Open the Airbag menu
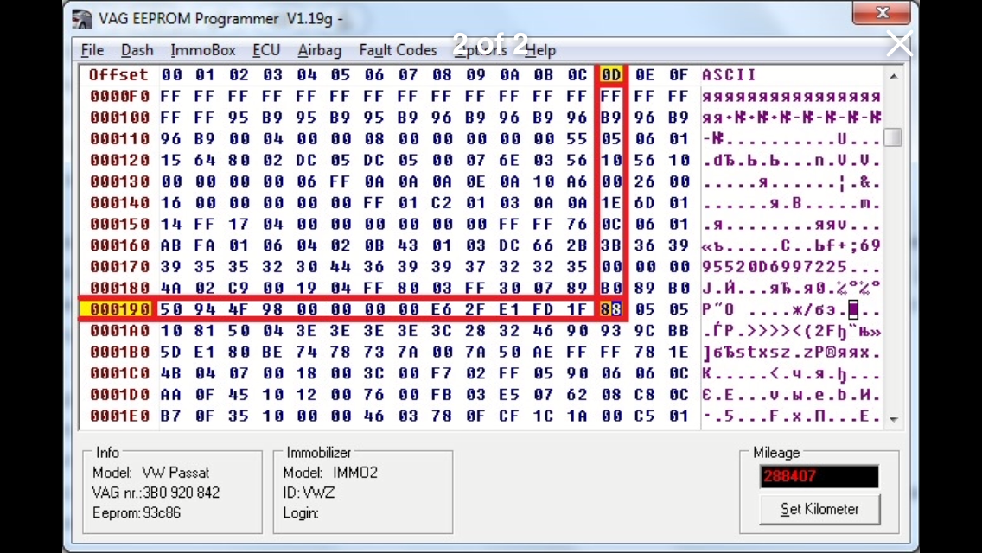982x553 pixels. (x=319, y=50)
